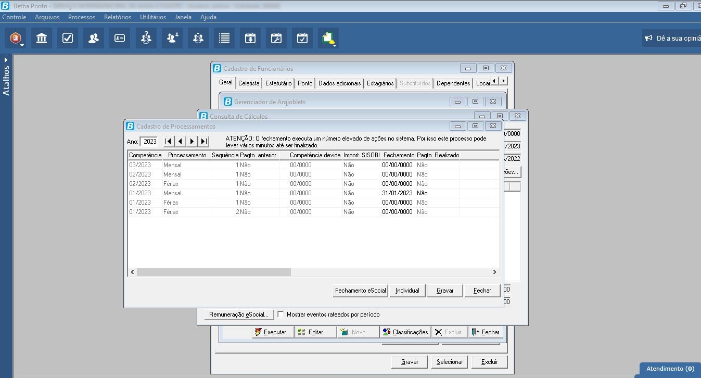The height and width of the screenshot is (378, 701).
Task: Go to previous year navigation arrow
Action: [x=180, y=142]
